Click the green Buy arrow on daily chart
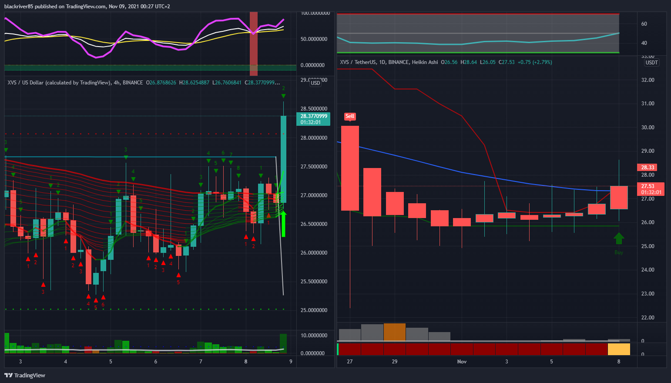 point(619,239)
